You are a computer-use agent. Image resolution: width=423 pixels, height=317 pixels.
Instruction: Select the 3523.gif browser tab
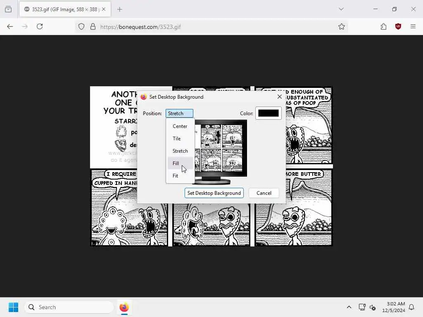(65, 9)
